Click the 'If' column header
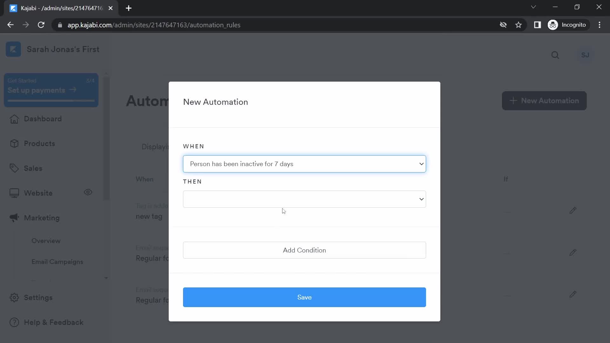610x343 pixels. pos(506,179)
